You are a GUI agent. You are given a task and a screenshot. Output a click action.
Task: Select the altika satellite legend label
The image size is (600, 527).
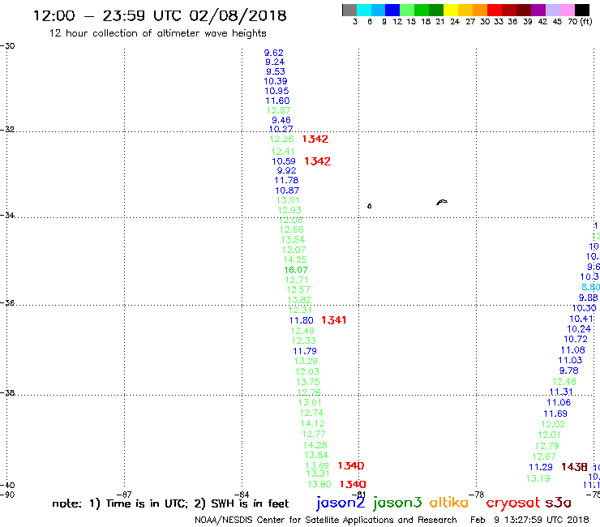448,503
